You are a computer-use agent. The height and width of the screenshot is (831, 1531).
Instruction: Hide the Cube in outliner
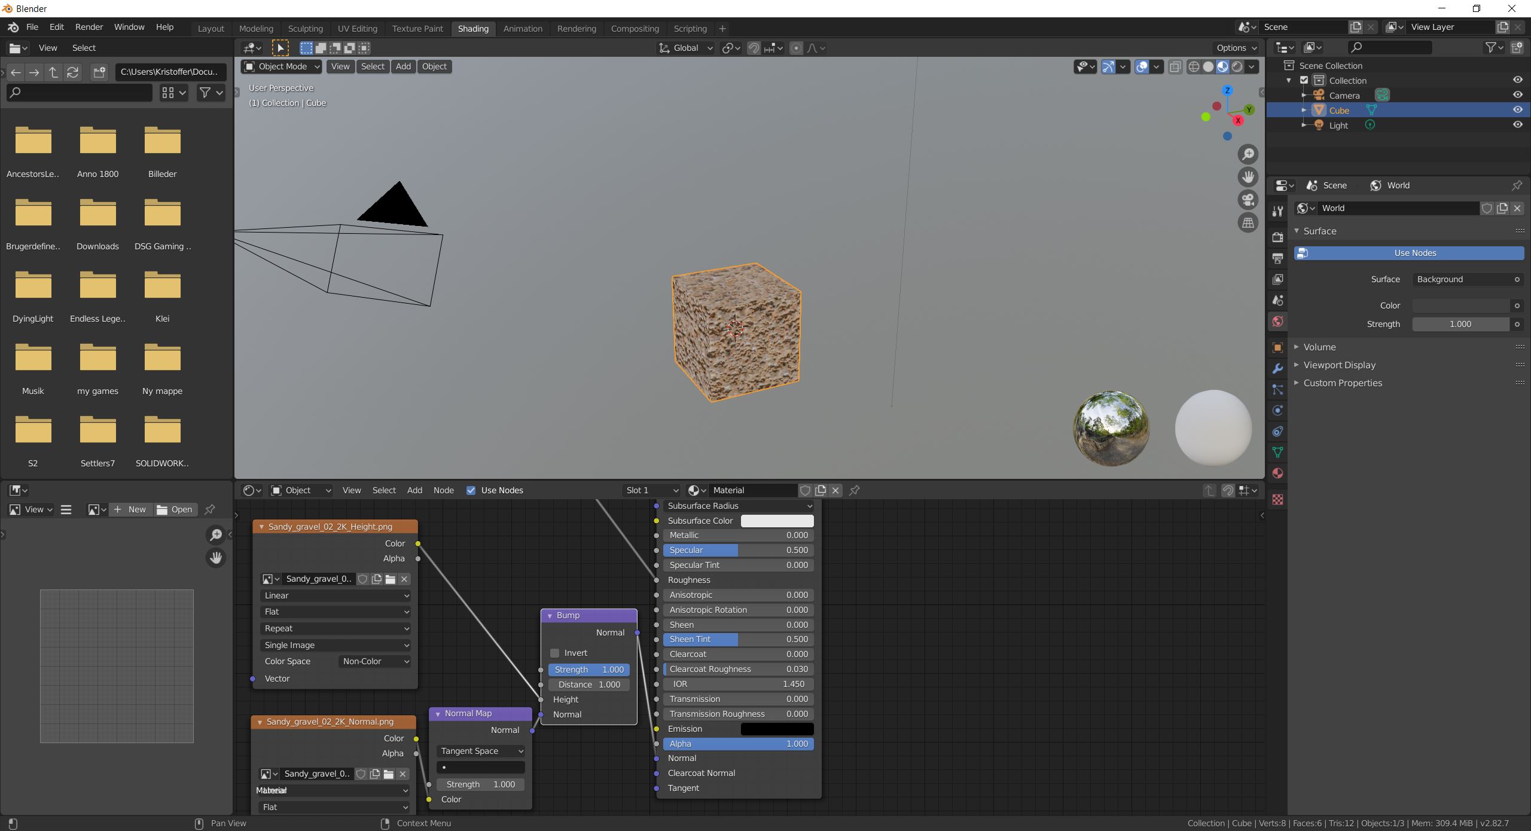1517,110
